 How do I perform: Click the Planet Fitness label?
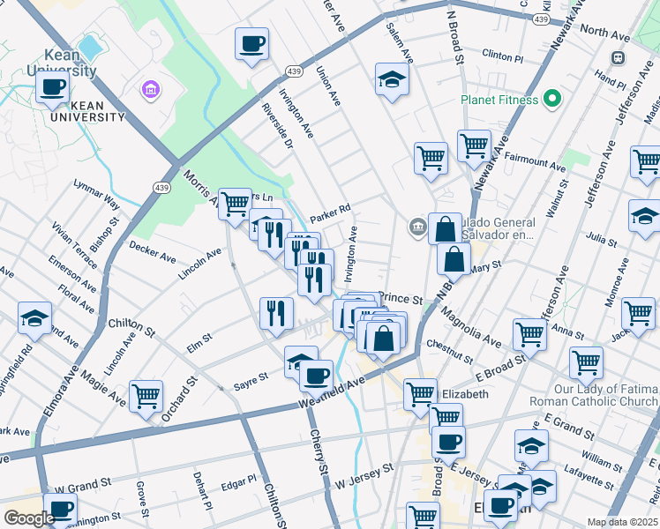(x=499, y=101)
